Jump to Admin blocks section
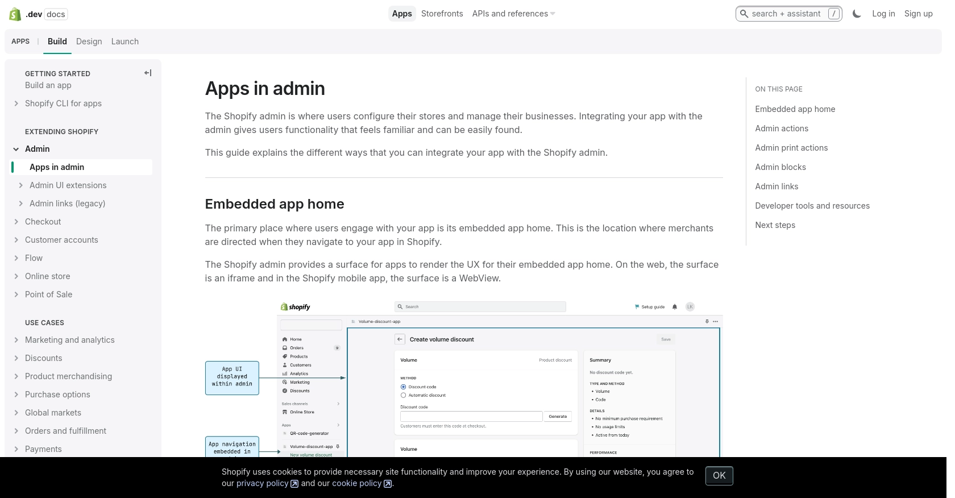This screenshot has height=498, width=955. coord(780,167)
